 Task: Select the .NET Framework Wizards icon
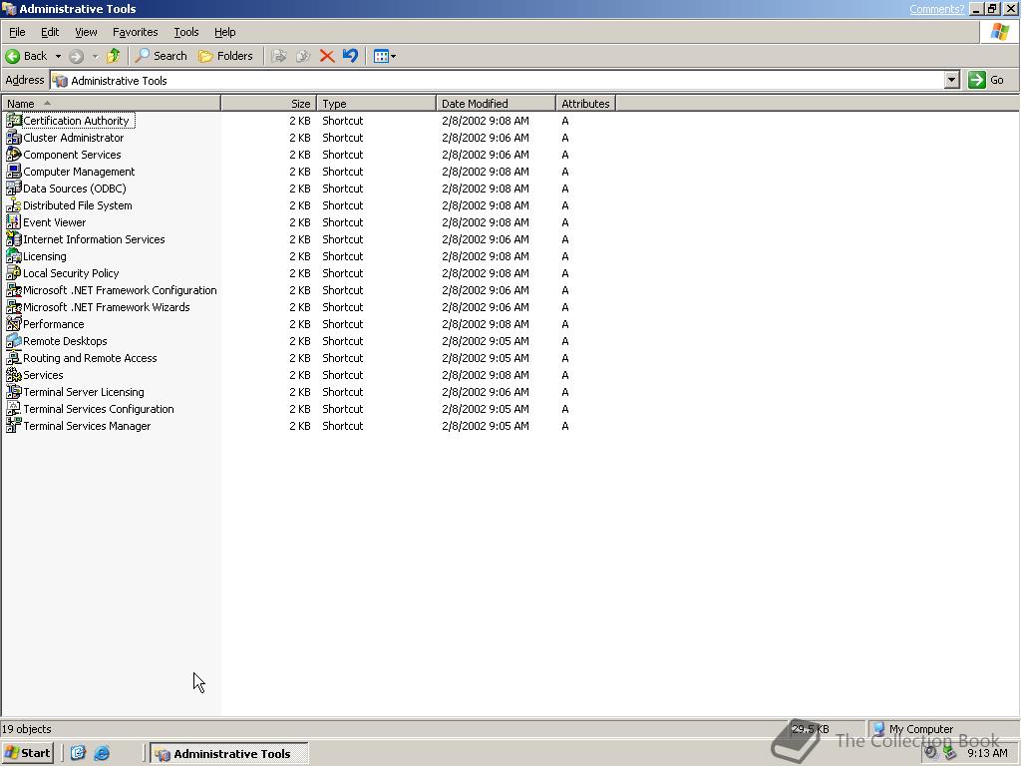(x=13, y=307)
